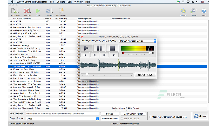Stop playback in the player popup

pyautogui.click(x=112, y=48)
